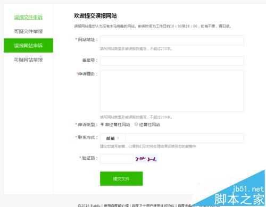The height and width of the screenshot is (207, 266).
Task: Open the 邮箱 contact type dropdown
Action: pyautogui.click(x=113, y=138)
